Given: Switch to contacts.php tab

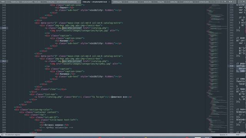Looking at the screenshot, I should tap(204, 2).
